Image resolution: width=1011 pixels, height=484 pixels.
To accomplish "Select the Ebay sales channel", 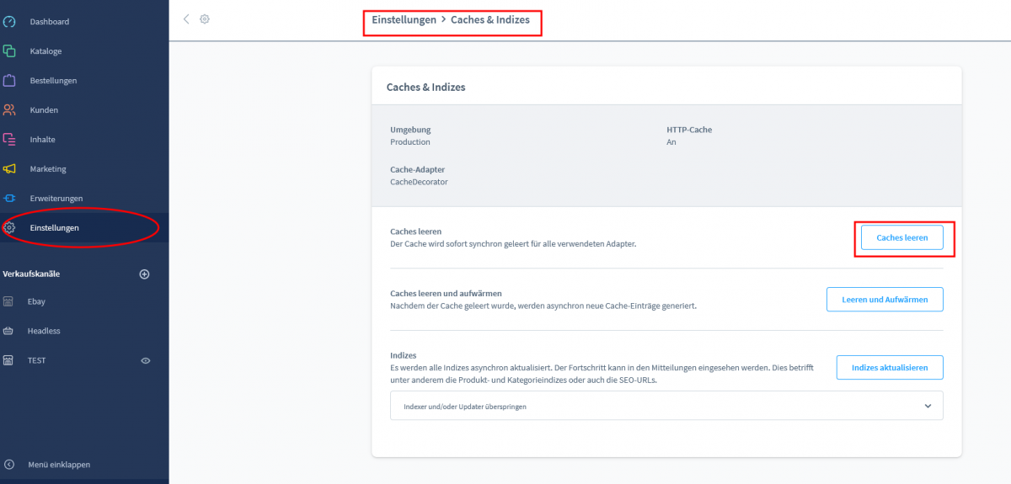I will 36,301.
